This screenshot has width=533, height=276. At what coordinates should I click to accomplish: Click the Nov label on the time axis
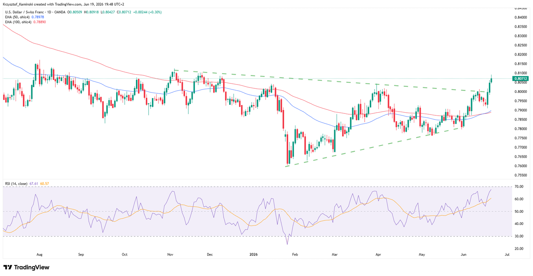(171, 254)
